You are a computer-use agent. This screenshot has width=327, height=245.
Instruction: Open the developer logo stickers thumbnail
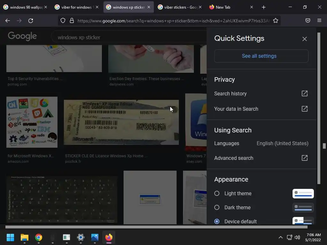(32, 122)
